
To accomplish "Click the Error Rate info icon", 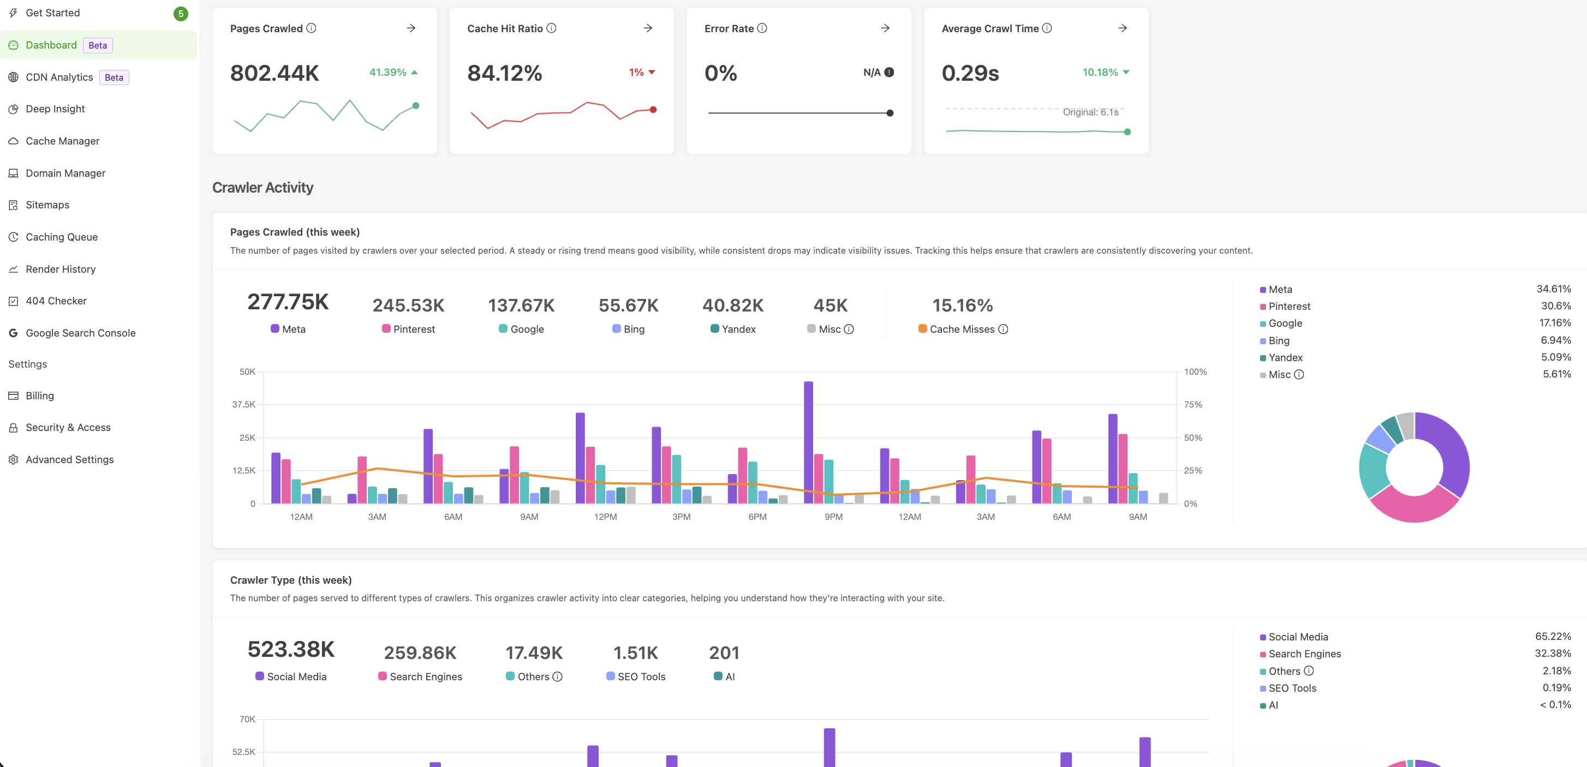I will pos(762,28).
